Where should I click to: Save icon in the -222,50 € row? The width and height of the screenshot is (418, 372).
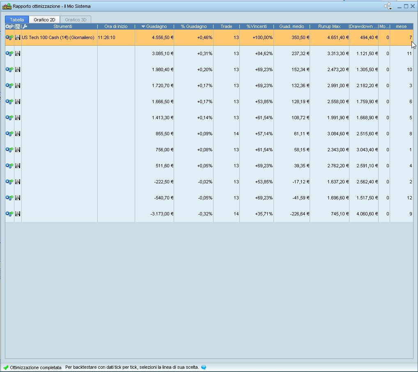[18, 181]
